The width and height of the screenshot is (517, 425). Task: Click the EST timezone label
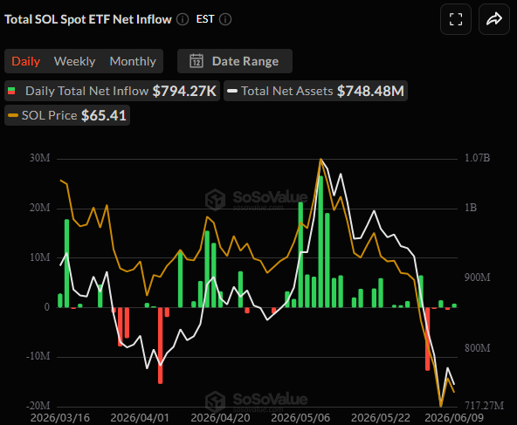205,19
